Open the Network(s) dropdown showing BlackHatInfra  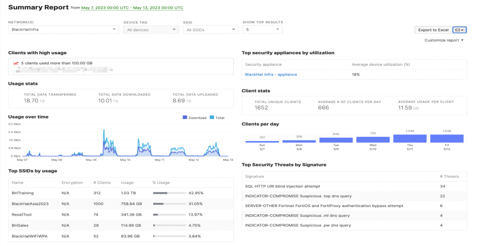point(63,30)
